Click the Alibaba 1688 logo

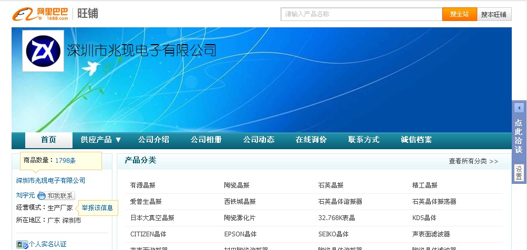click(40, 14)
